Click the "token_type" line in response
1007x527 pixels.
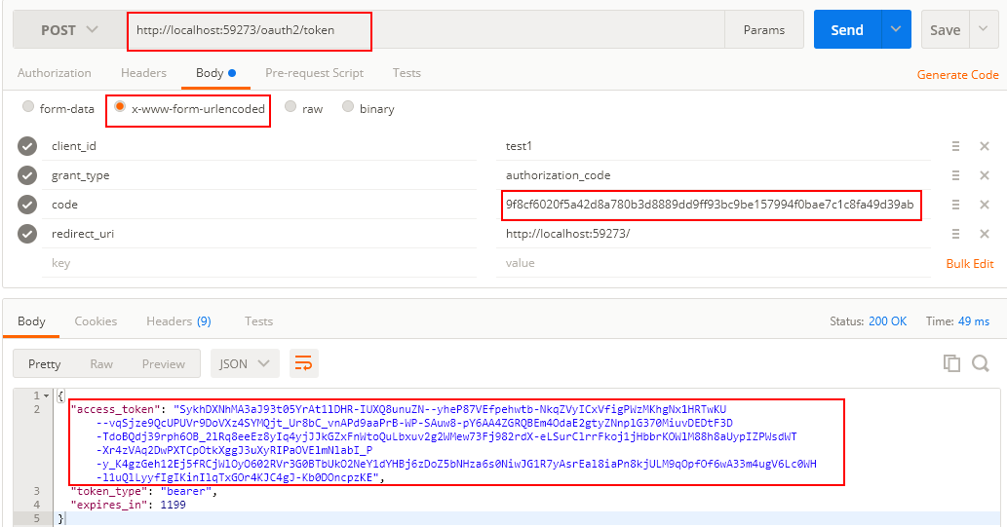click(x=144, y=492)
